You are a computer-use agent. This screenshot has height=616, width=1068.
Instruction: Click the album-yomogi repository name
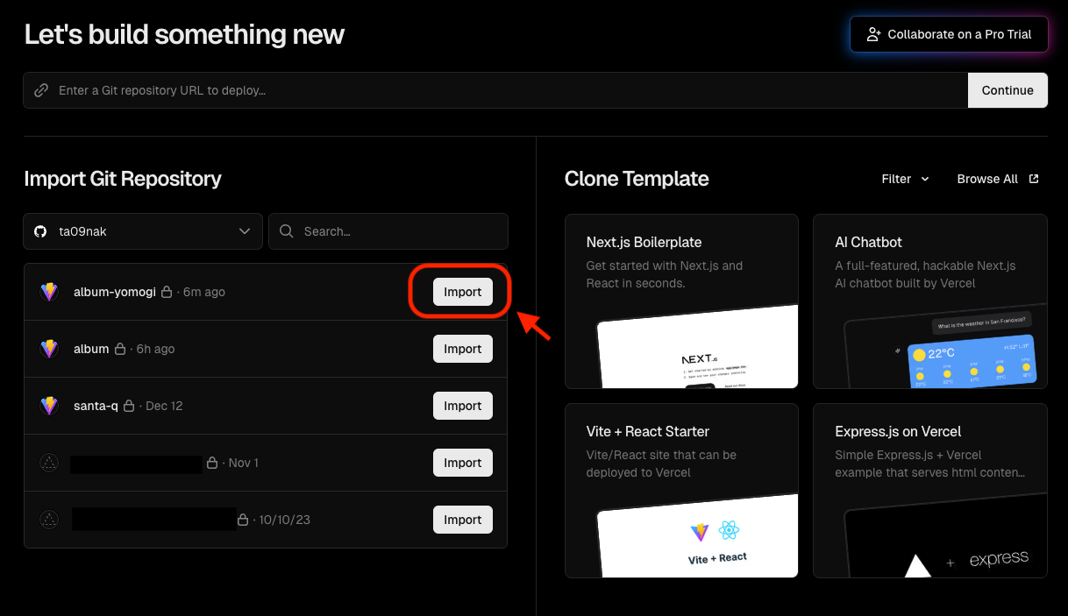point(115,292)
